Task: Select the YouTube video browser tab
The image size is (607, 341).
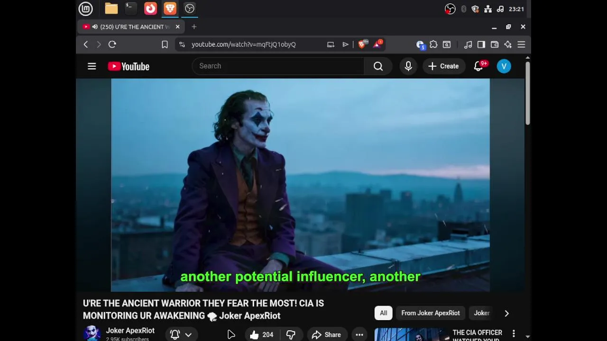Action: [130, 27]
